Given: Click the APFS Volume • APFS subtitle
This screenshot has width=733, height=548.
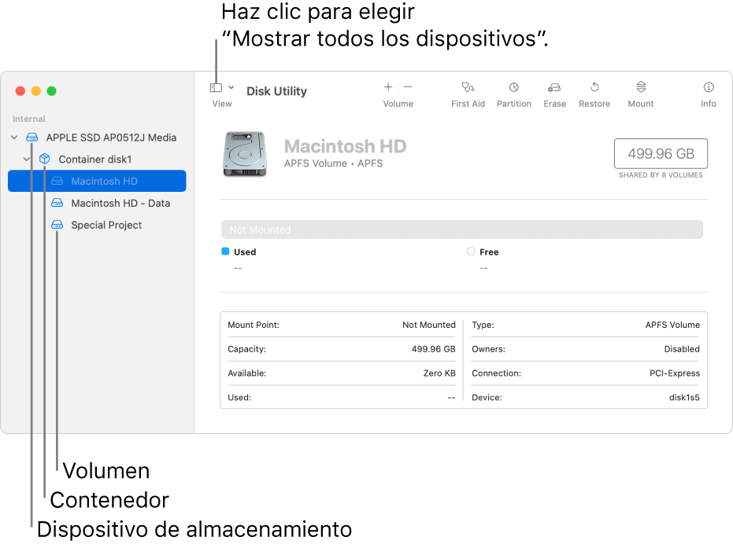Looking at the screenshot, I should pos(333,164).
